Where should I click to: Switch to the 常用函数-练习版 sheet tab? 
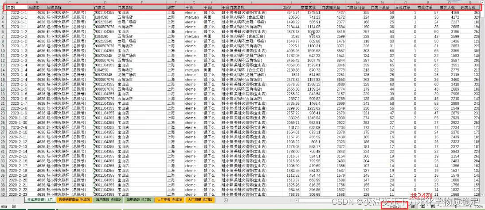(x=139, y=200)
